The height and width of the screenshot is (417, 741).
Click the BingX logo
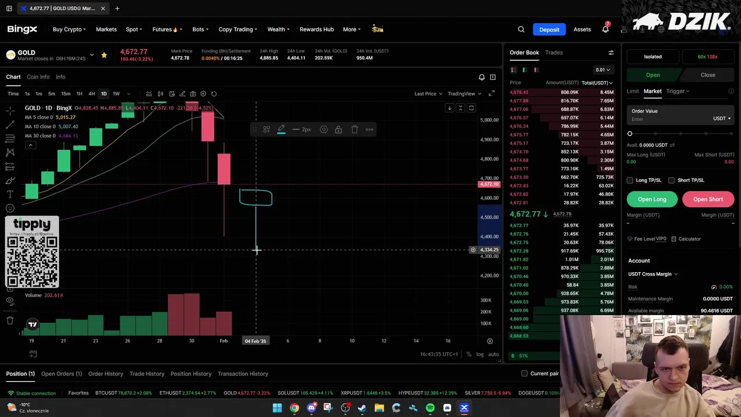coord(22,29)
